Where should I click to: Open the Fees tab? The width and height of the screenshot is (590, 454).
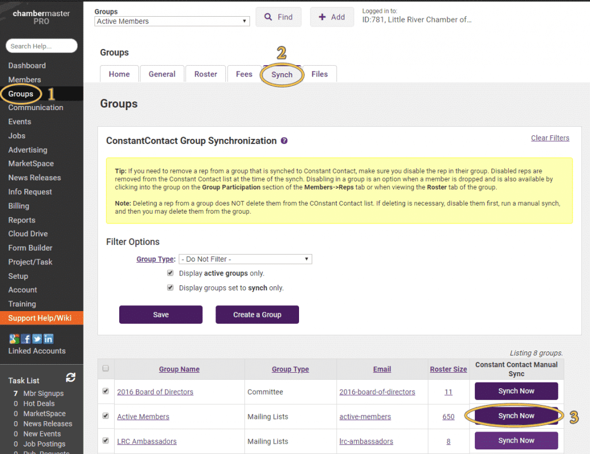pyautogui.click(x=244, y=74)
